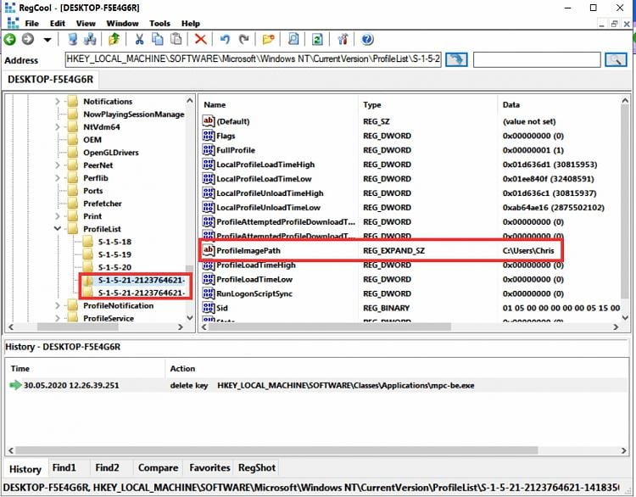
Task: Switch to the Find2 tab
Action: pos(107,468)
